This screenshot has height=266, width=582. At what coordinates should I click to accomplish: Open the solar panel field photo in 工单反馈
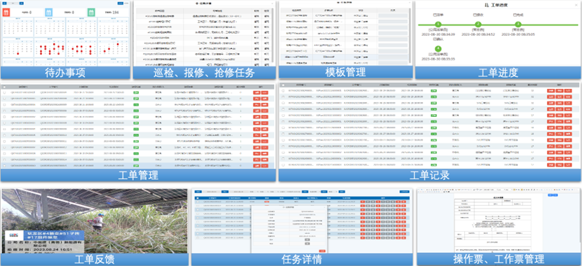click(x=95, y=221)
